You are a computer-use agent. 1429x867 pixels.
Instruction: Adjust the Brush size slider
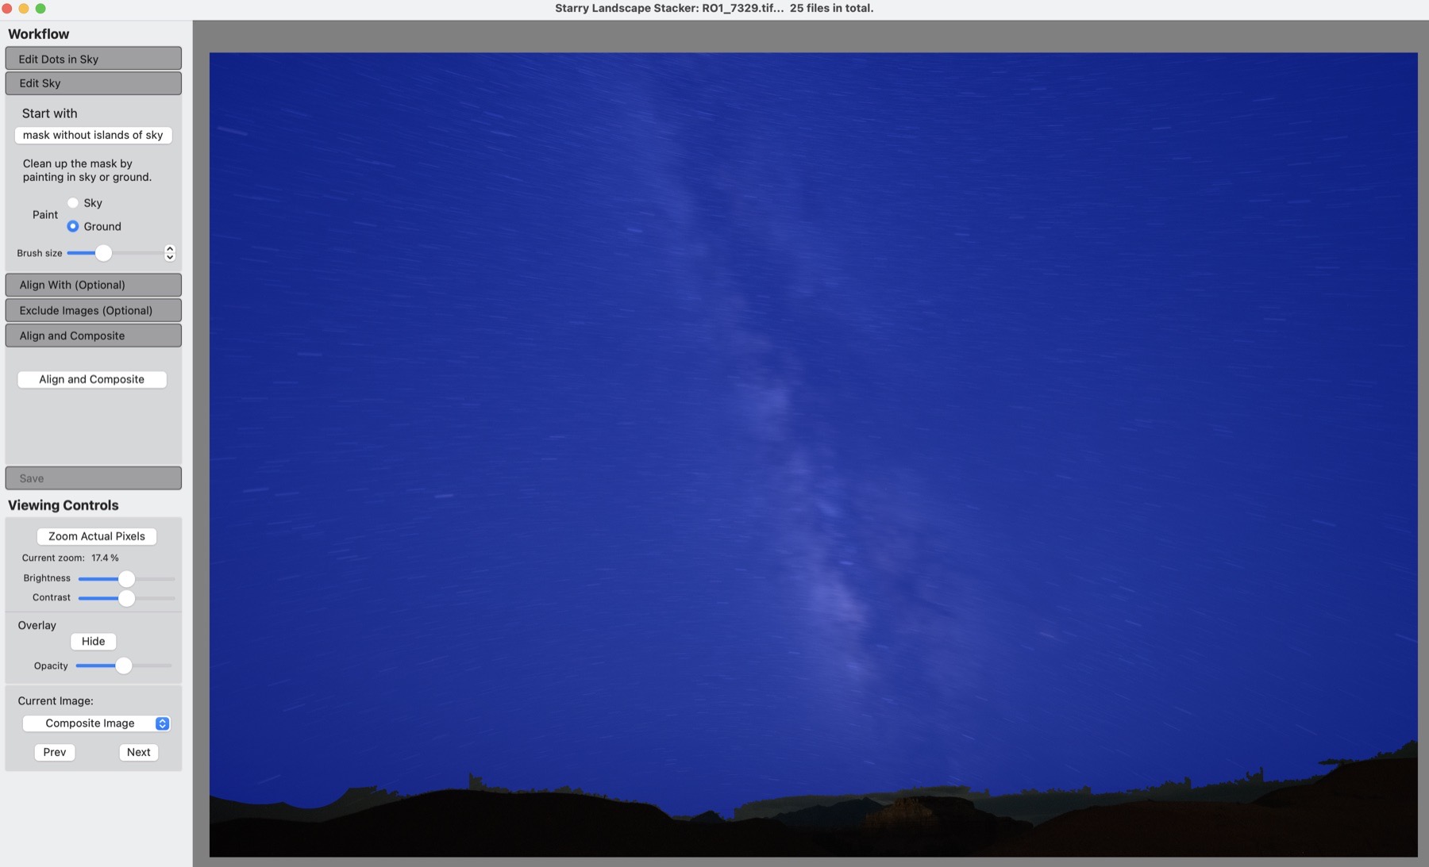(103, 253)
